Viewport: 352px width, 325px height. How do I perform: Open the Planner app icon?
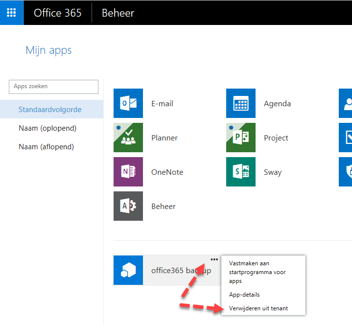click(x=128, y=138)
